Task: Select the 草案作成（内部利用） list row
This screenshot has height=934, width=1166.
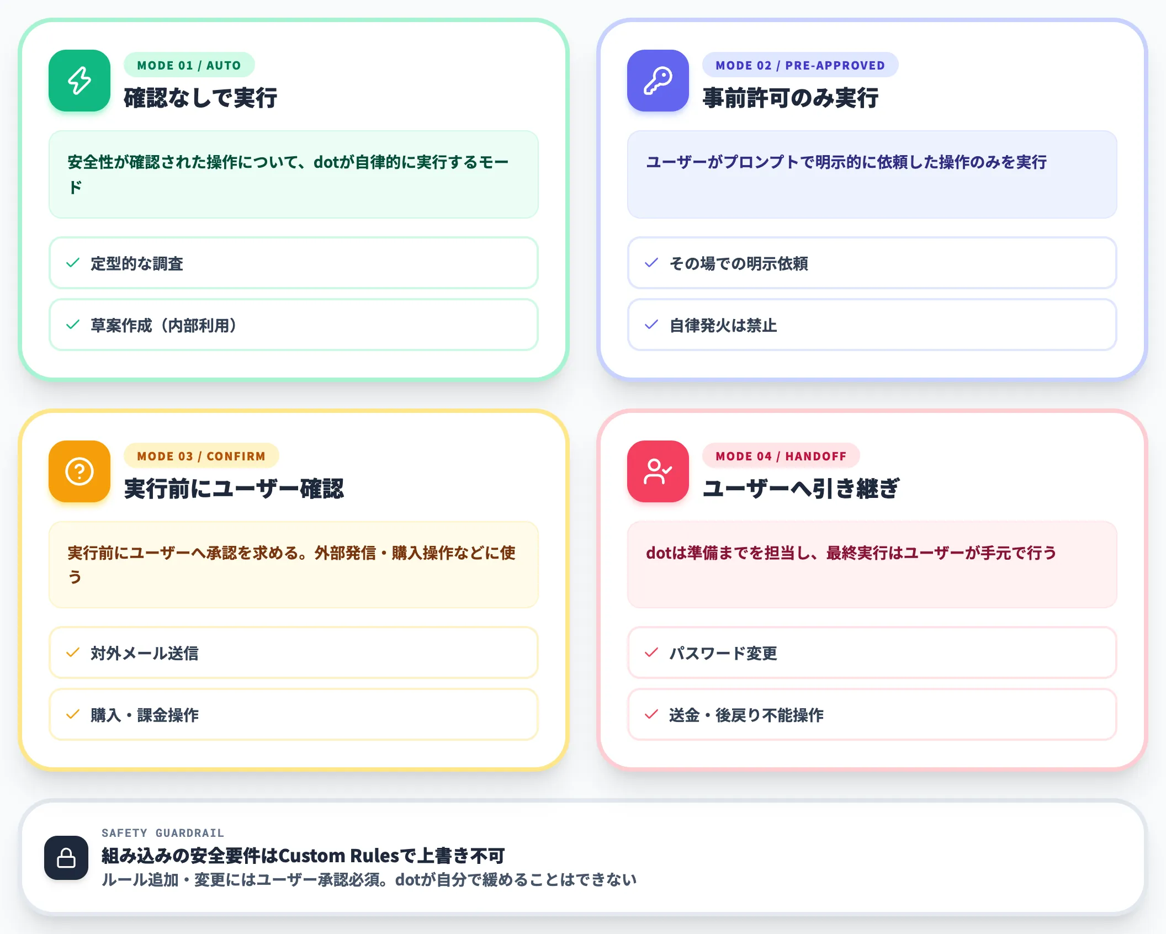Action: pos(294,325)
